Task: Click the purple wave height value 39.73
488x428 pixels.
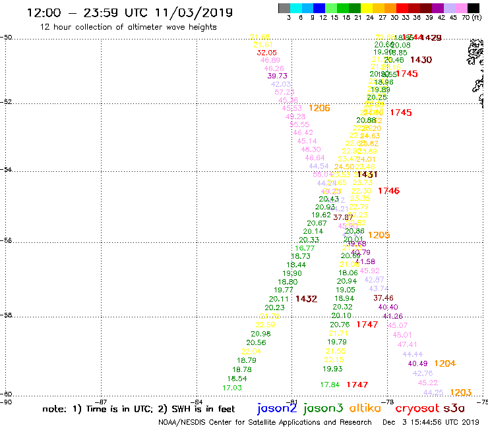Action: pos(277,76)
